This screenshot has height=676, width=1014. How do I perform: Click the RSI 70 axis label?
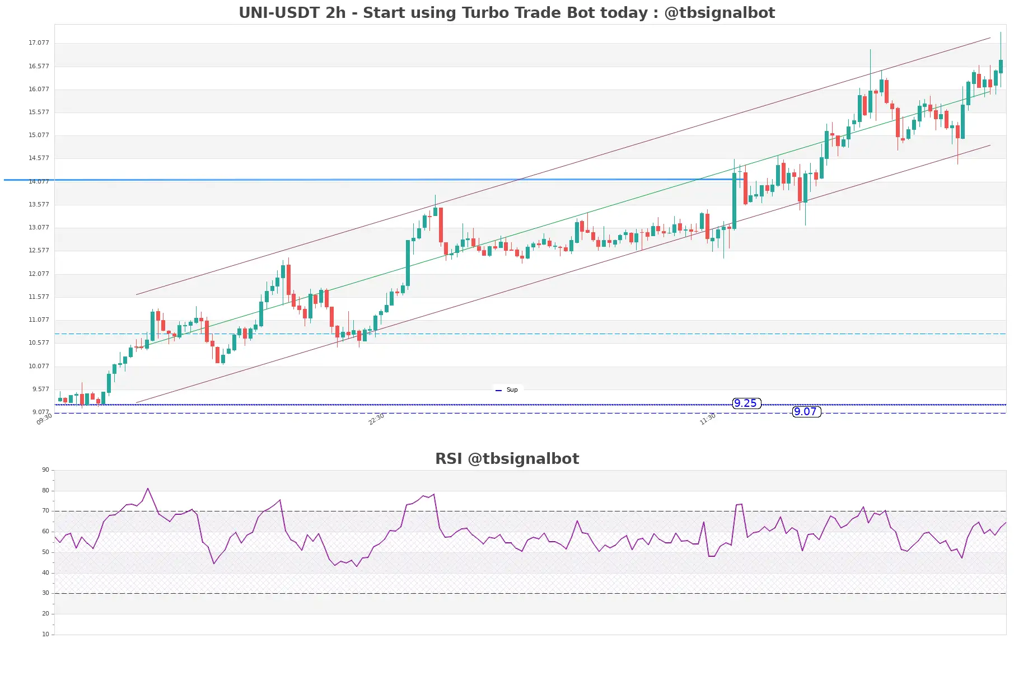45,511
